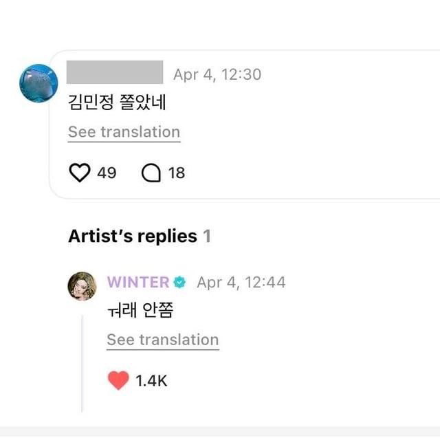Image resolution: width=440 pixels, height=438 pixels.
Task: Open the WINTER artist name link
Action: [x=138, y=282]
